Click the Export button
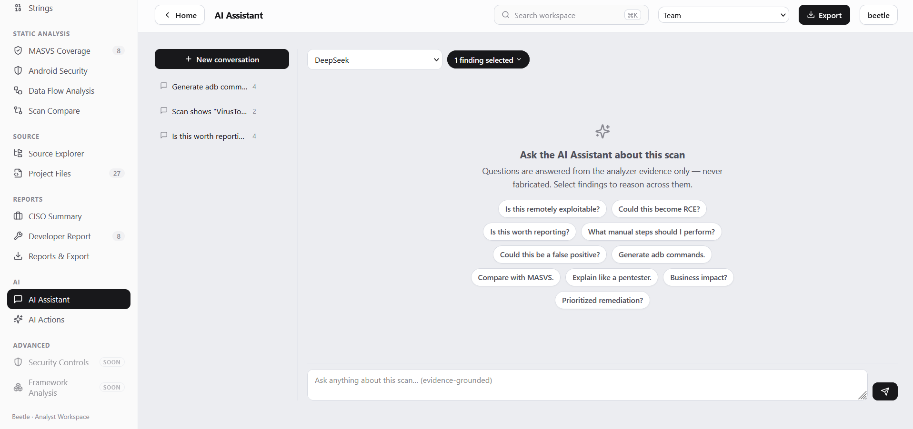This screenshot has width=913, height=429. (824, 15)
